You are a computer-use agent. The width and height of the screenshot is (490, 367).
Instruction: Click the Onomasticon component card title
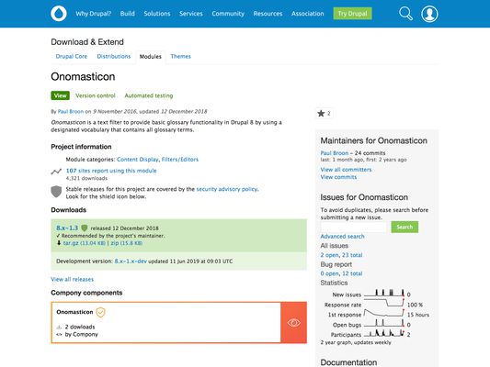click(x=74, y=312)
